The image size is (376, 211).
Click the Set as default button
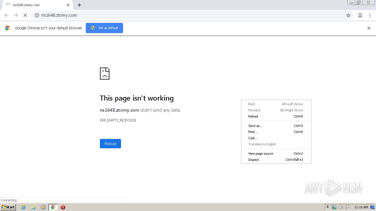pyautogui.click(x=104, y=28)
